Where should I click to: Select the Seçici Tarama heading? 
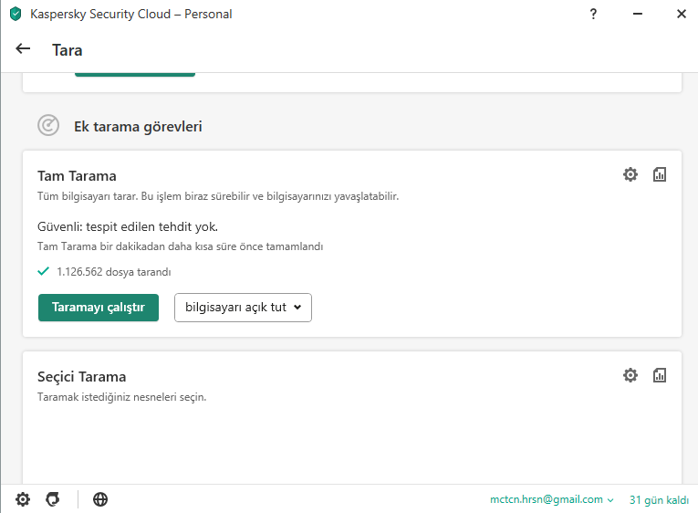(82, 376)
